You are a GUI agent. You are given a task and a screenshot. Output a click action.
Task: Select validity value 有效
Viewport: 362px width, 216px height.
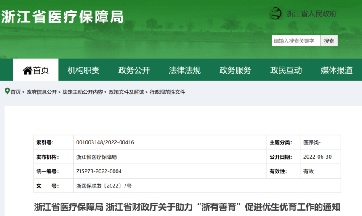click(309, 171)
